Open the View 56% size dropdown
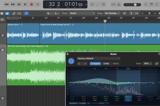The width and height of the screenshot is (160, 106). [x=147, y=63]
